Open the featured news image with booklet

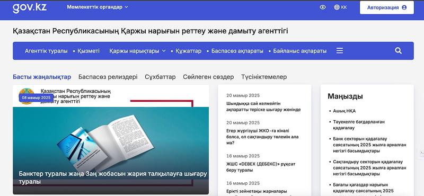(x=111, y=139)
